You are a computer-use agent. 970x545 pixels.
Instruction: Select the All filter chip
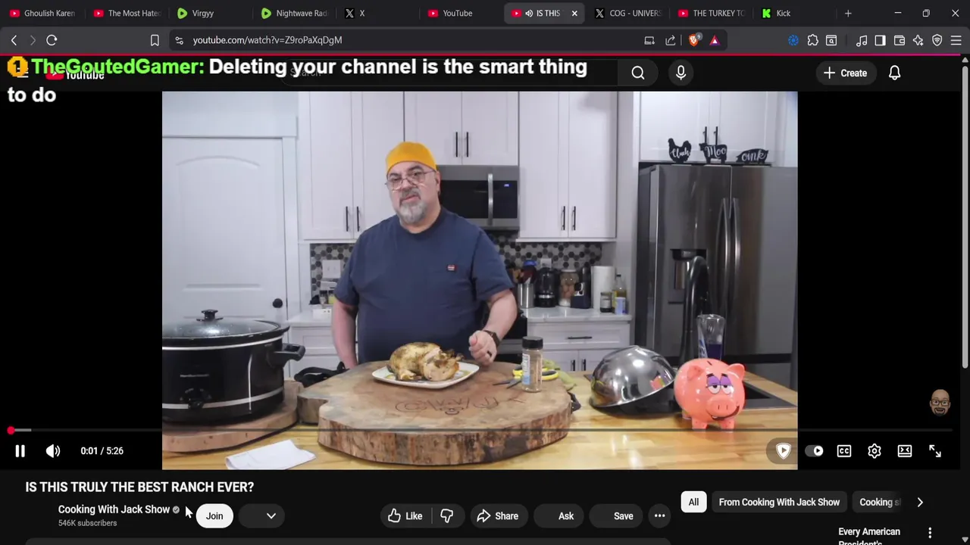[x=693, y=503]
